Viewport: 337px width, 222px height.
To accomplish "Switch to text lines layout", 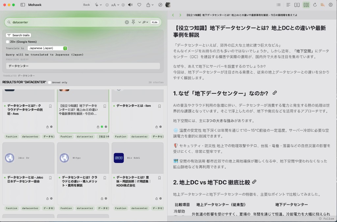I will pyautogui.click(x=288, y=5).
